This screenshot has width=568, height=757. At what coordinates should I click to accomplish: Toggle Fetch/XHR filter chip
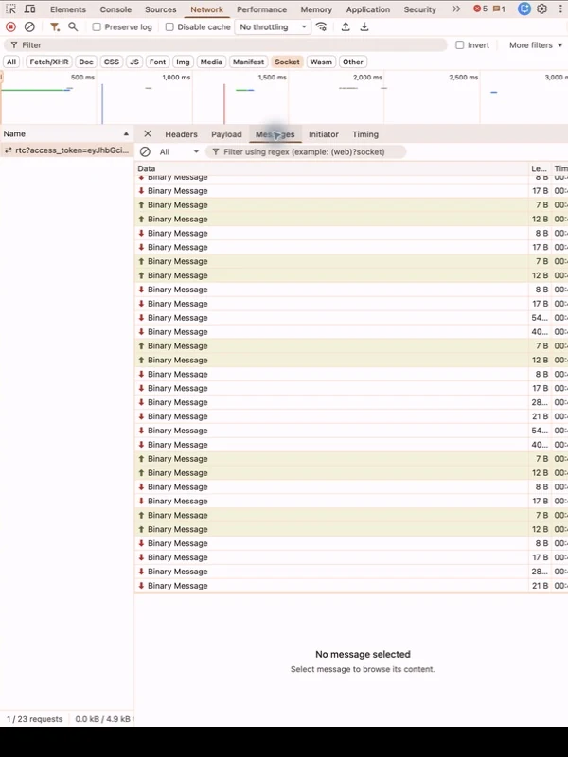pyautogui.click(x=49, y=62)
